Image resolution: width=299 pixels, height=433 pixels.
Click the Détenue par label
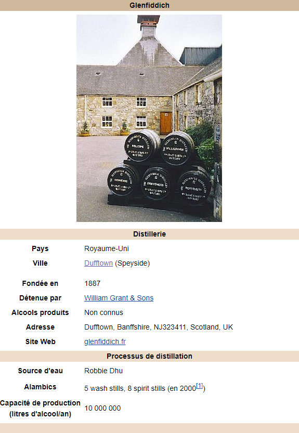click(40, 298)
